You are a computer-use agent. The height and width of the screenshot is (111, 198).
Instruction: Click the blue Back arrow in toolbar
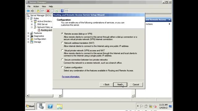(28, 11)
